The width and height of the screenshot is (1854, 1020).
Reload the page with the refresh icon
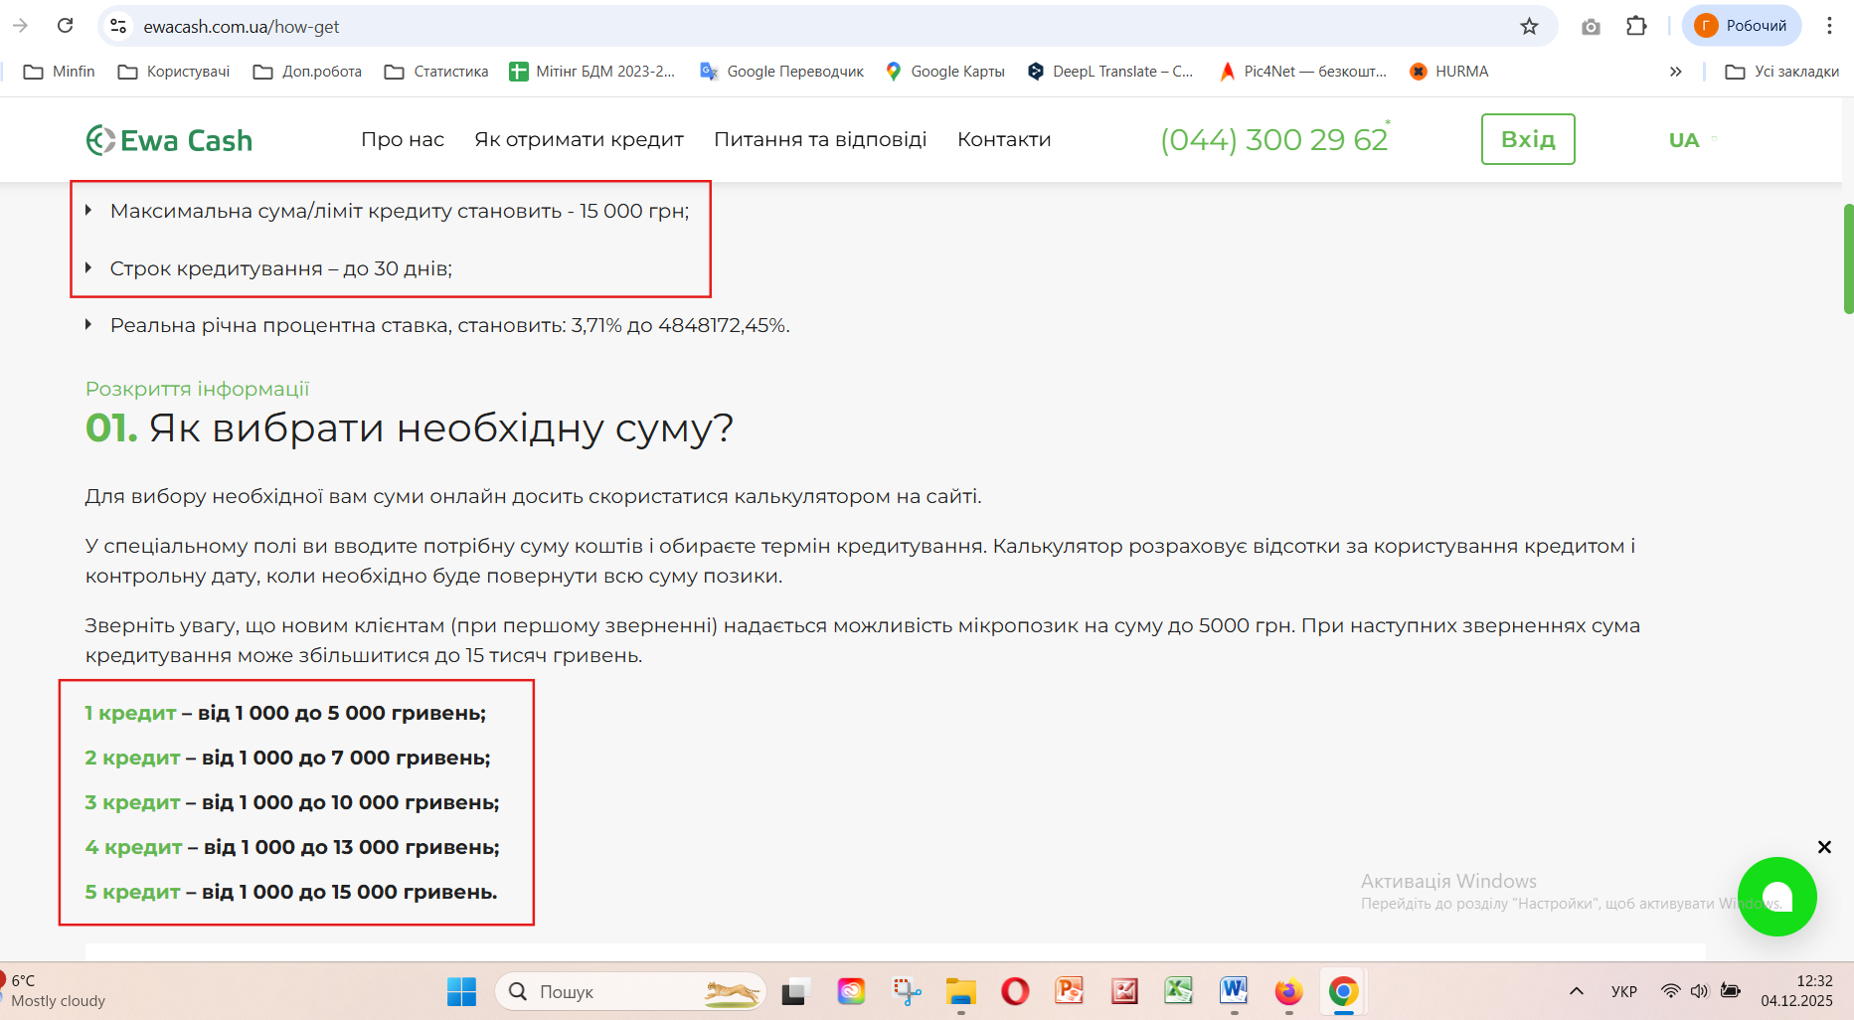[66, 26]
